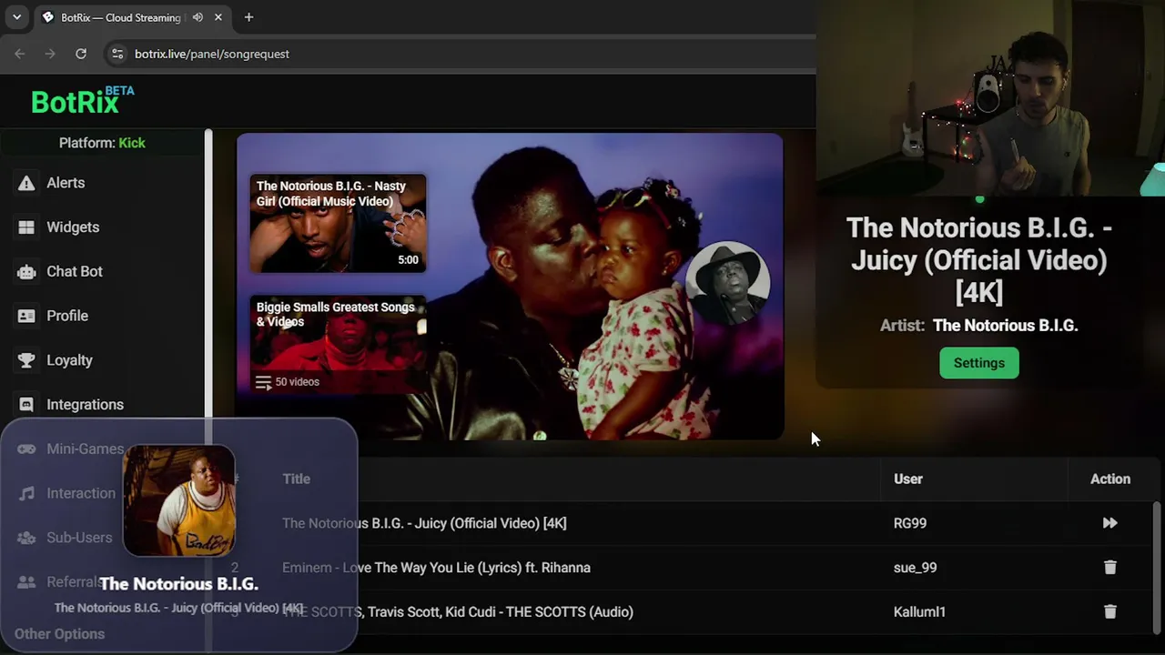Click the user name sue_99
The height and width of the screenshot is (655, 1165).
[x=915, y=568]
